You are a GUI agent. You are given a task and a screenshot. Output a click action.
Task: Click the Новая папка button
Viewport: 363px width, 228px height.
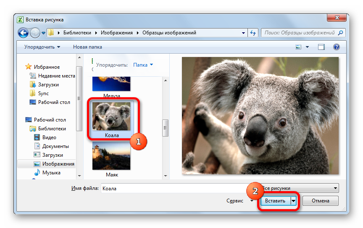pyautogui.click(x=87, y=47)
